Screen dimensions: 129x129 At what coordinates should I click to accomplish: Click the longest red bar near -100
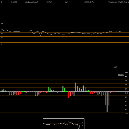coord(107,102)
